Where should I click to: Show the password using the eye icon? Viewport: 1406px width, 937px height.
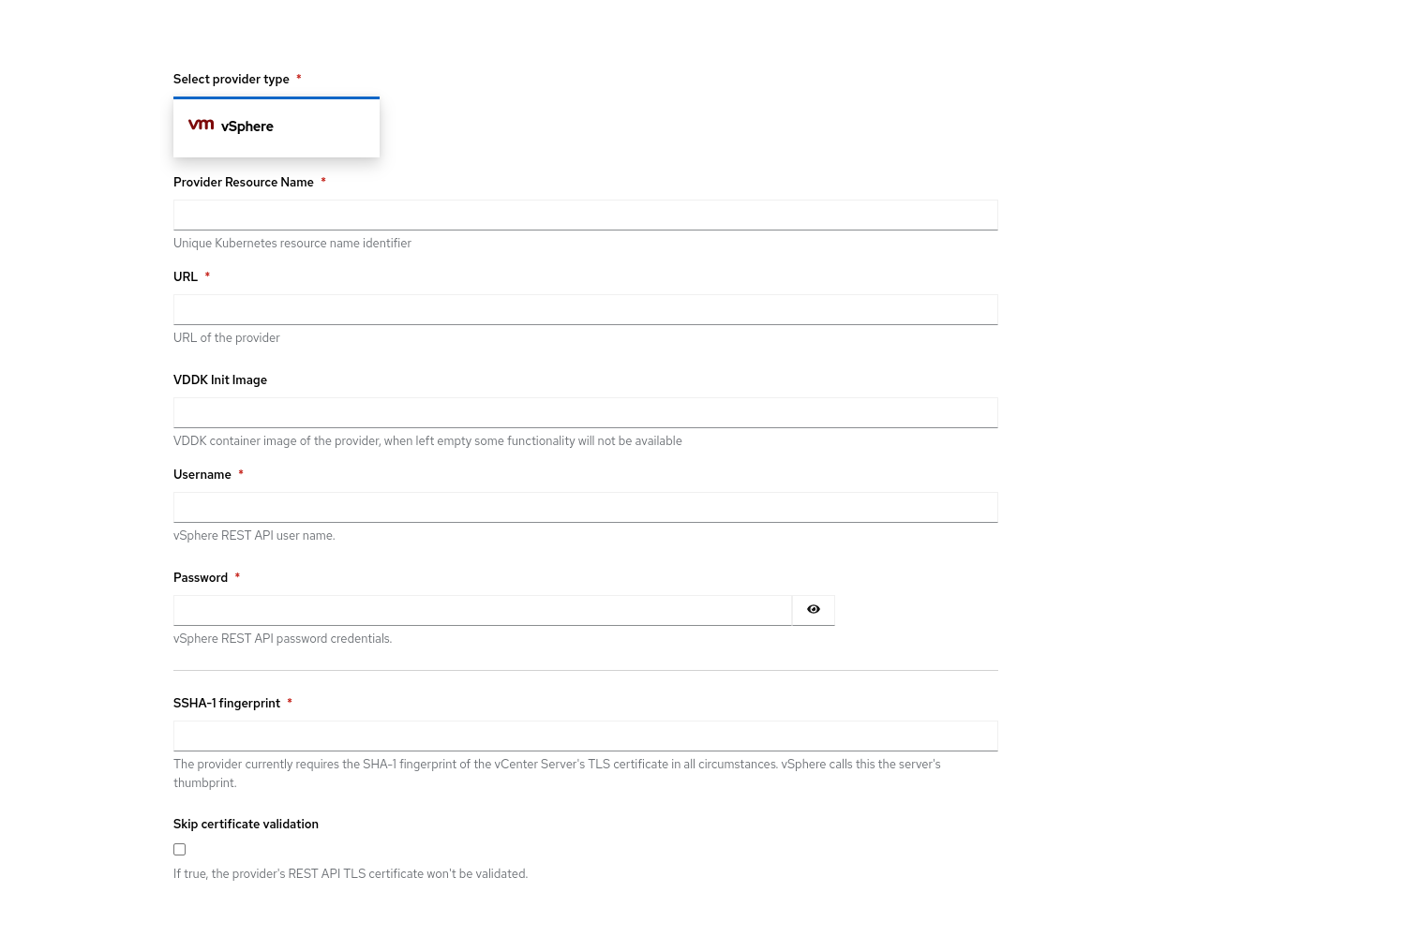click(813, 610)
